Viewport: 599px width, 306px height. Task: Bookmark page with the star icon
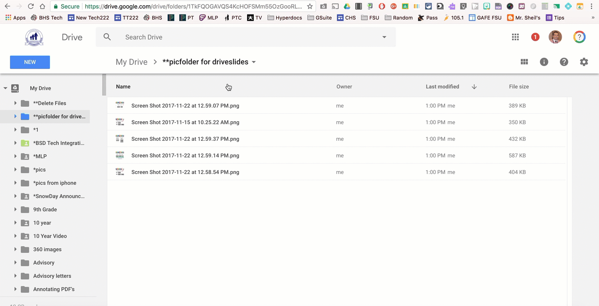click(309, 6)
